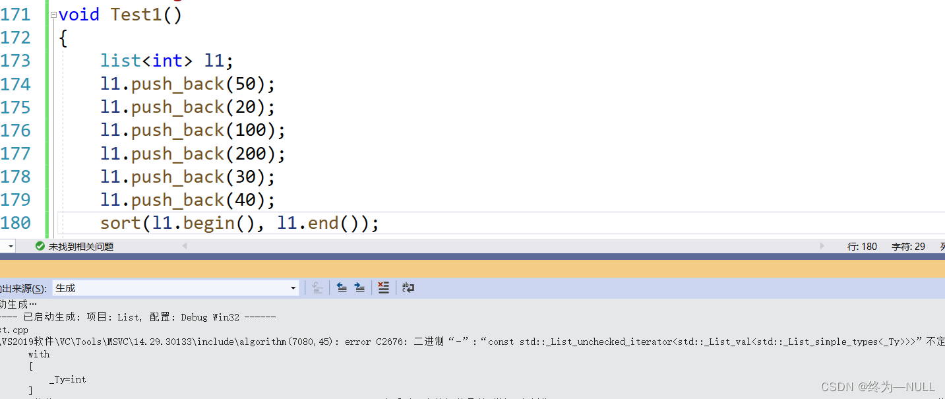
Task: Click the toggle word wrap icon in output window
Action: click(x=408, y=288)
